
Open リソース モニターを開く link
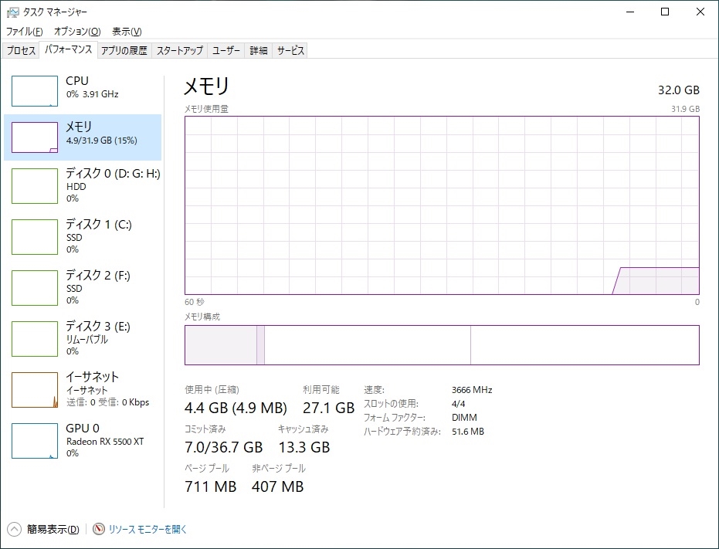tap(148, 529)
